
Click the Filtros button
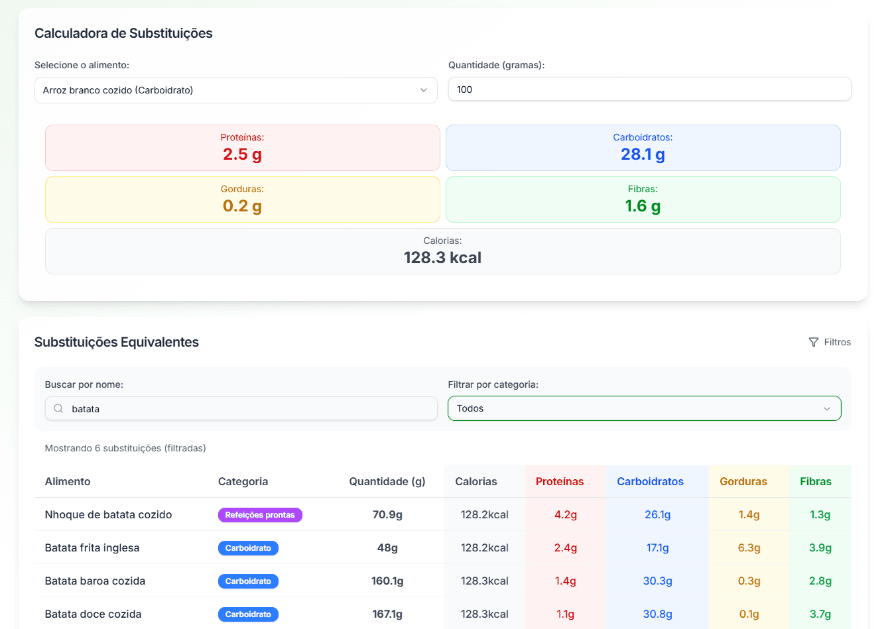[x=830, y=342]
